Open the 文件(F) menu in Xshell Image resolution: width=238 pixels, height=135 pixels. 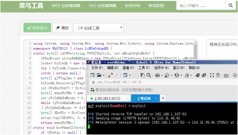pos(97,68)
